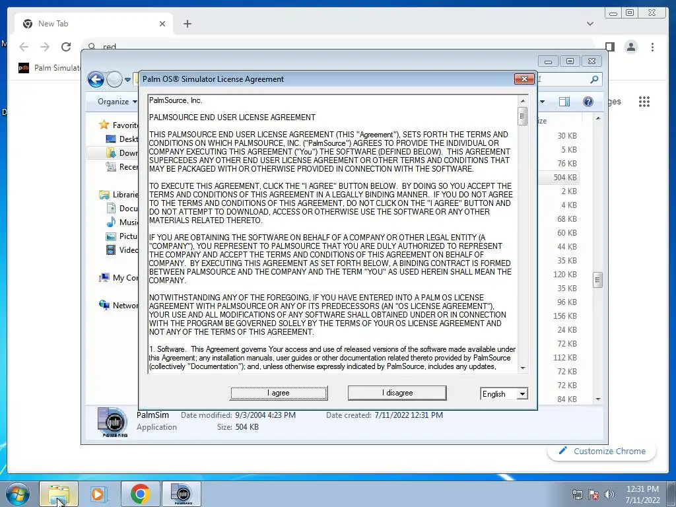The image size is (676, 507).
Task: Select Libraries in Explorer navigation pane
Action: pyautogui.click(x=119, y=195)
